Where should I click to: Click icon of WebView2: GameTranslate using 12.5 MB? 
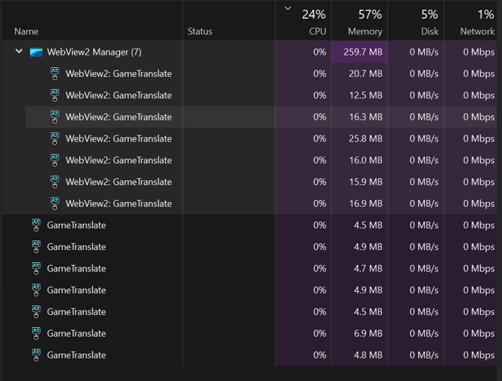coord(55,96)
